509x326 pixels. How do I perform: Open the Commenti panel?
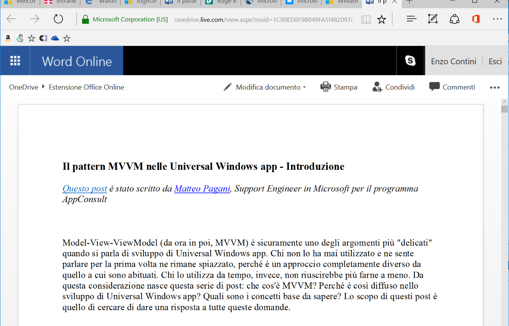tap(452, 87)
